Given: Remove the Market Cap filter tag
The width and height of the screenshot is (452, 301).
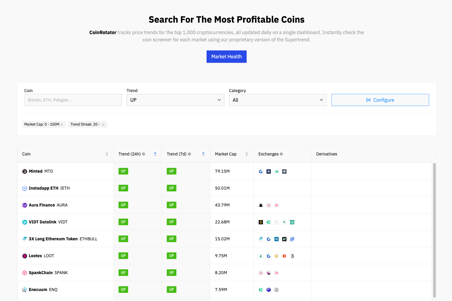Looking at the screenshot, I should coord(62,125).
